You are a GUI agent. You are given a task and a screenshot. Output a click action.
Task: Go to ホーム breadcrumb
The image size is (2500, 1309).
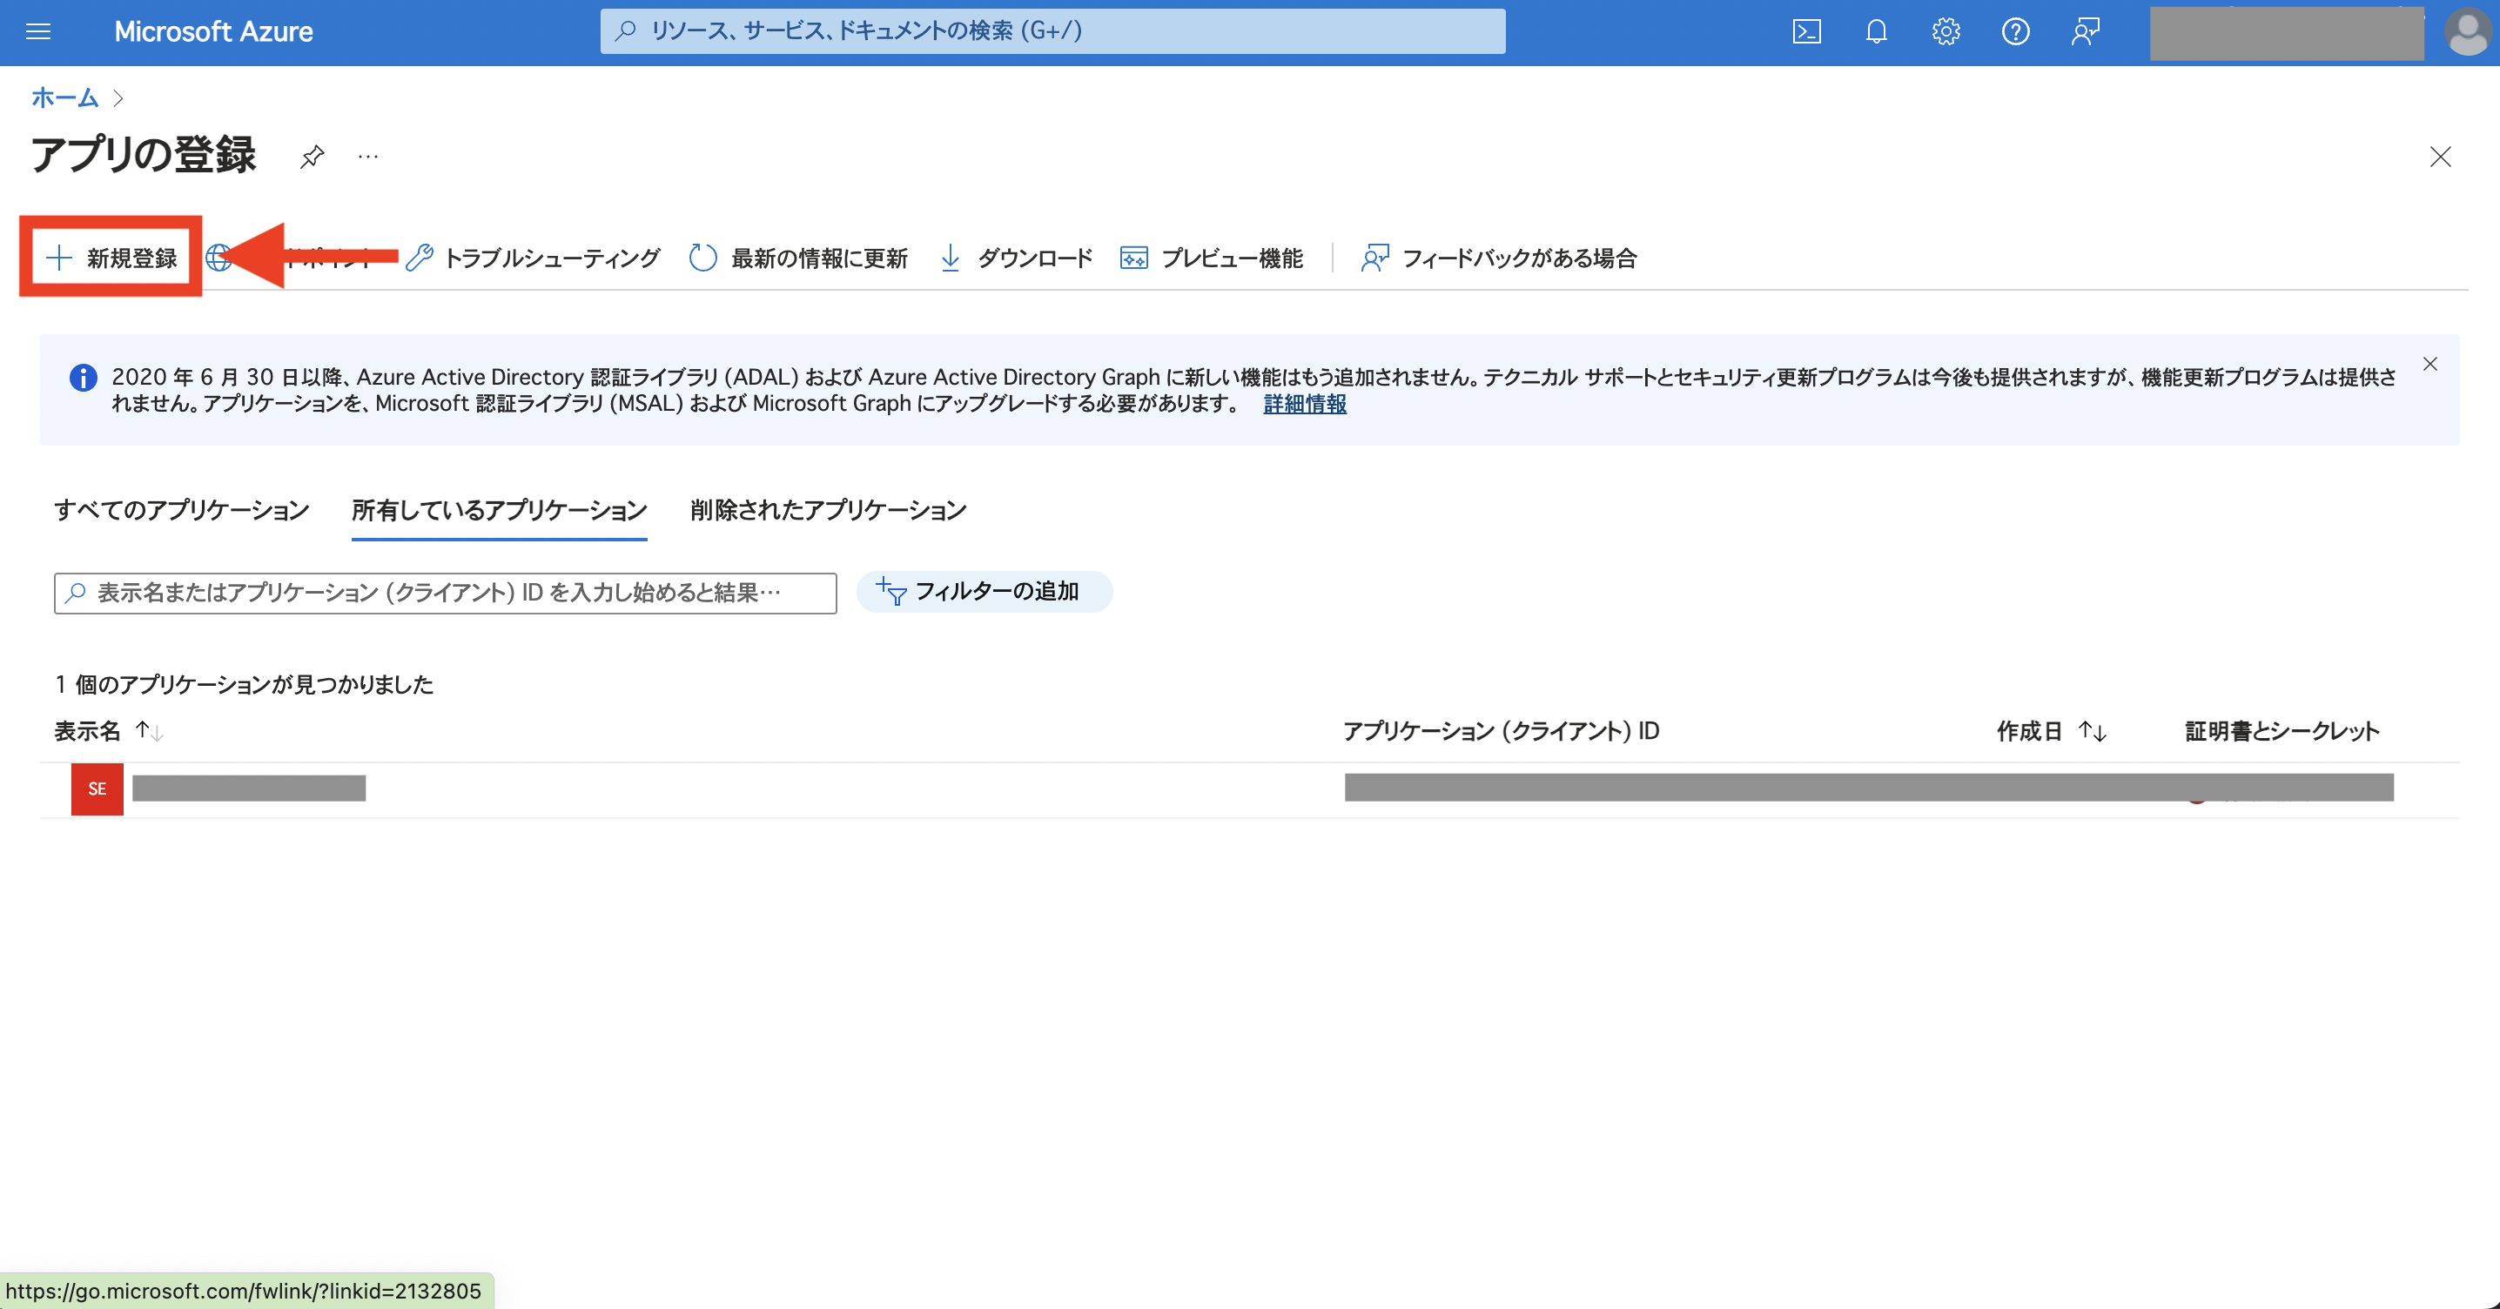64,98
